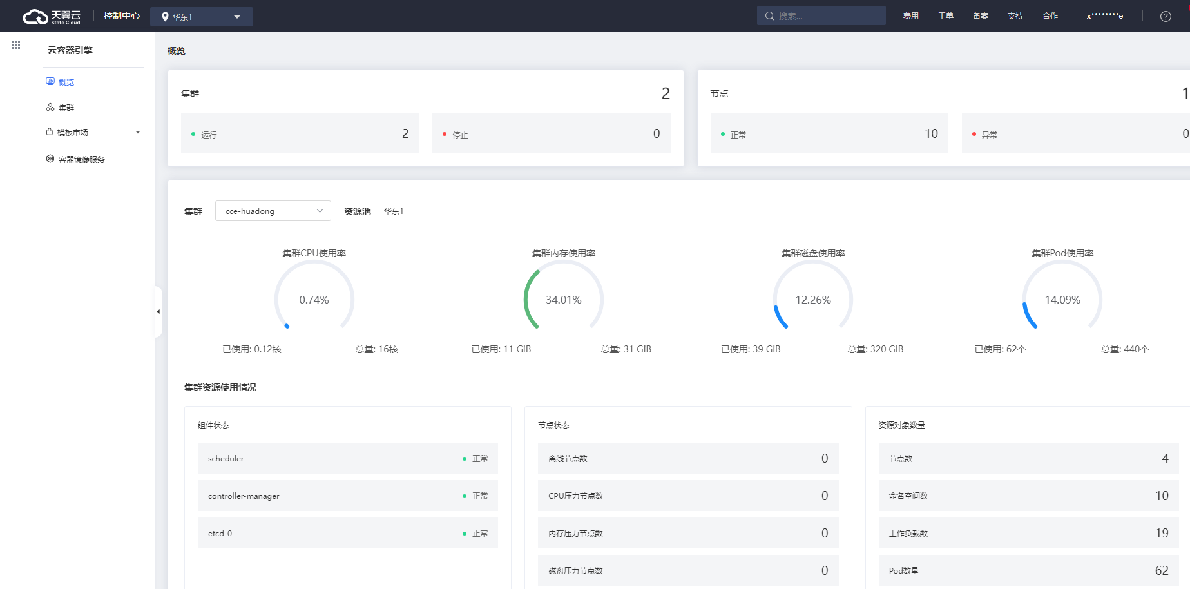Click the 概览 overview sidebar icon
1190x589 pixels.
(50, 81)
